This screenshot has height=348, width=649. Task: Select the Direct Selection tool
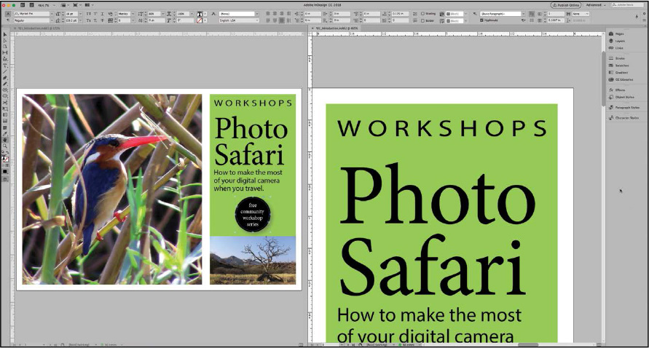pos(5,41)
